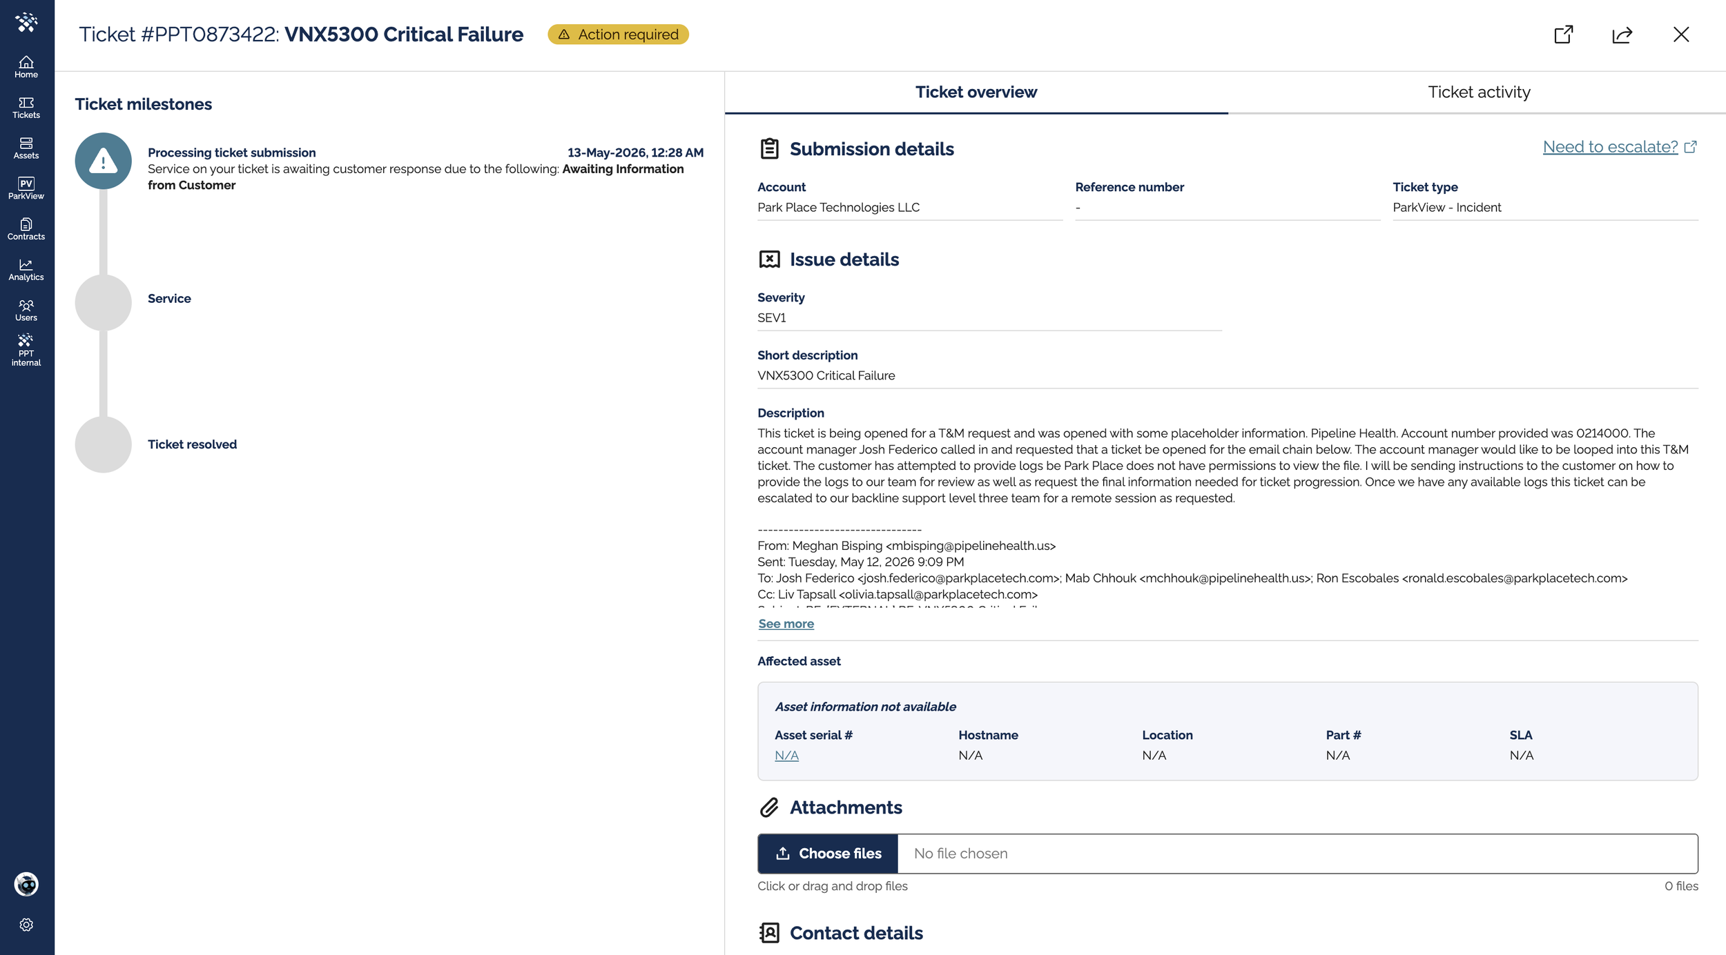Click the Processing ticket submission warning milestone
The height and width of the screenshot is (955, 1726).
104,161
